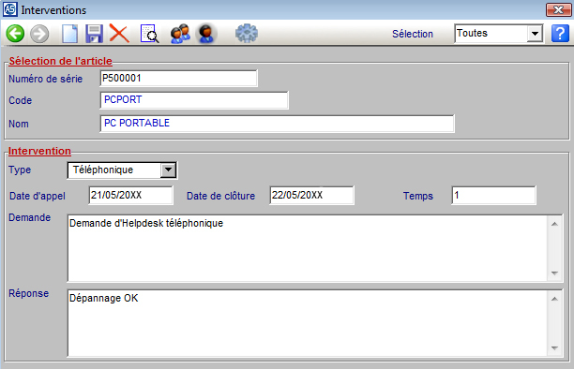The height and width of the screenshot is (369, 574).
Task: Click the Temps input field
Action: pos(494,196)
